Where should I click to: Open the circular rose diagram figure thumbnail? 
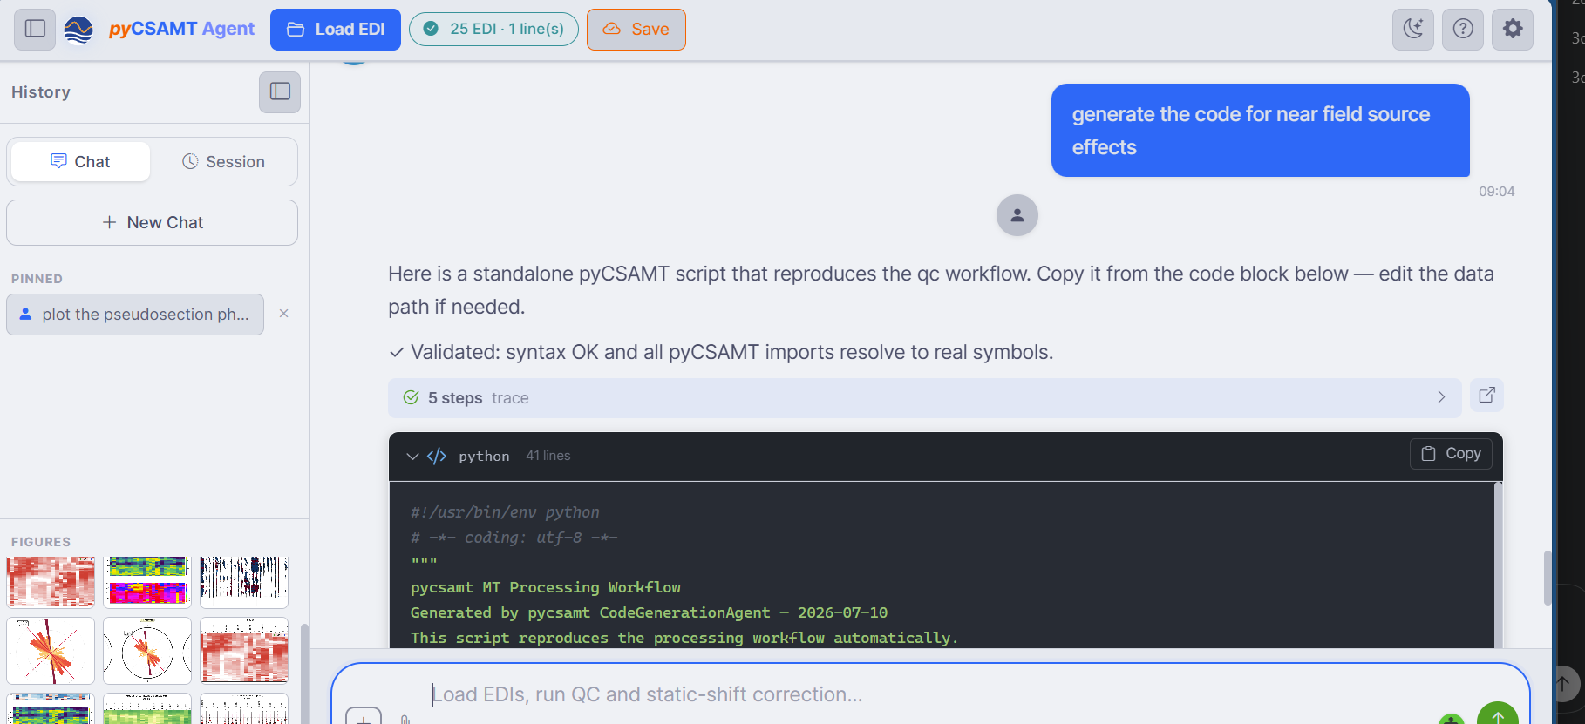coord(147,651)
